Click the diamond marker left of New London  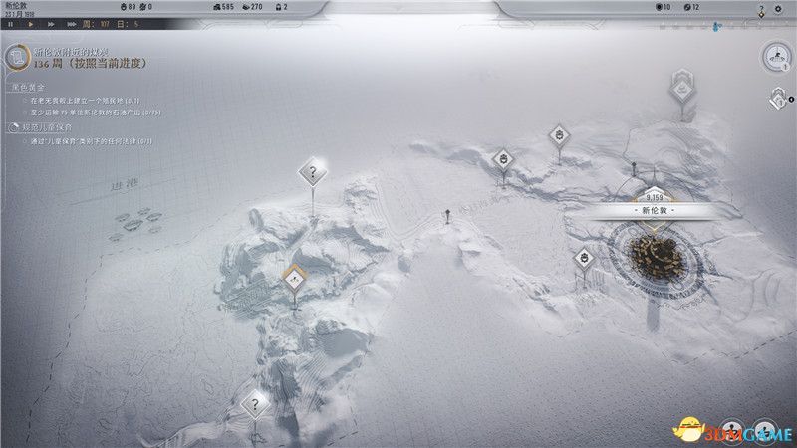click(x=584, y=258)
